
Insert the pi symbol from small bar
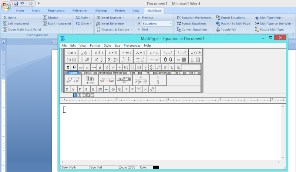click(68, 67)
